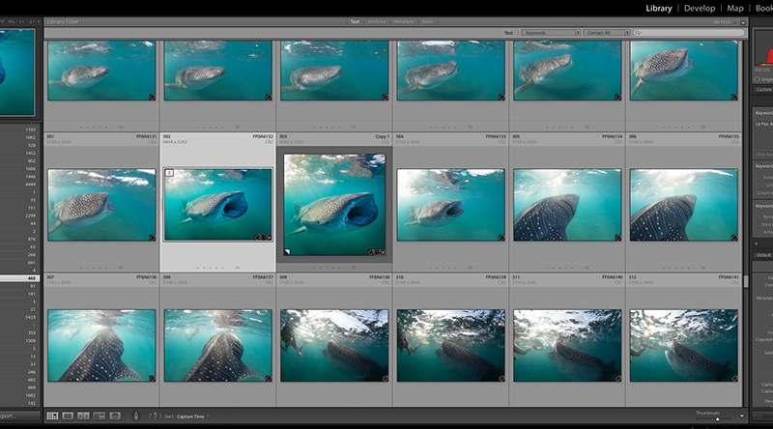Viewport: 773px width, 429px height.
Task: Toggle sort direction a-z icon
Action: (153, 415)
